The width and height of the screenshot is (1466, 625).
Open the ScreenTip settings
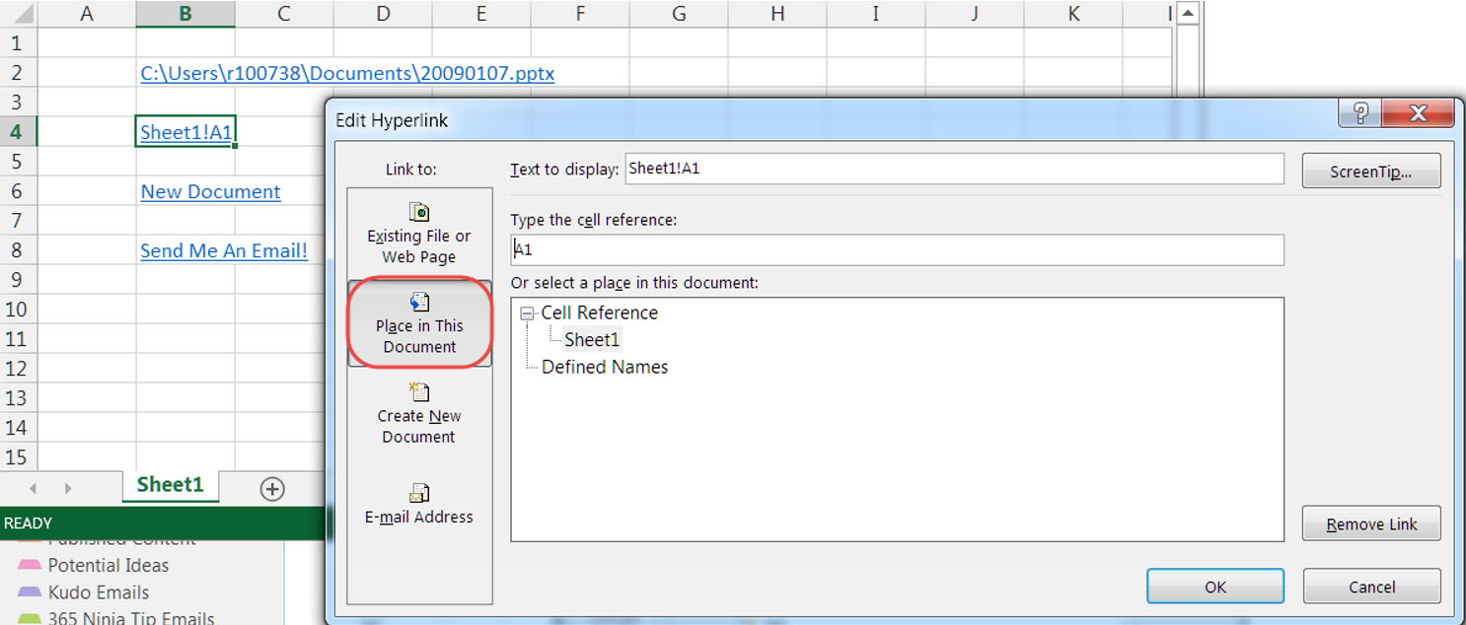click(x=1371, y=170)
